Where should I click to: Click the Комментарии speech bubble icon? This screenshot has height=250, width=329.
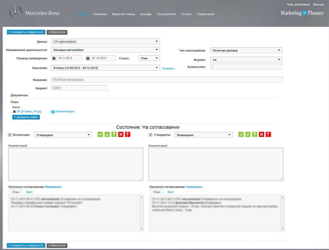click(x=53, y=112)
